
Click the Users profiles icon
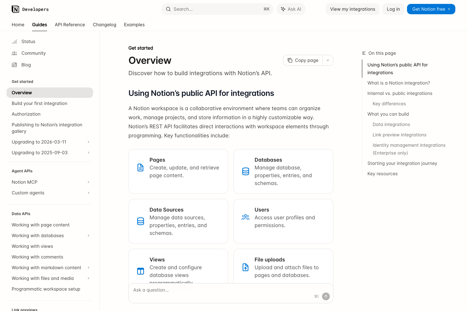tap(245, 217)
